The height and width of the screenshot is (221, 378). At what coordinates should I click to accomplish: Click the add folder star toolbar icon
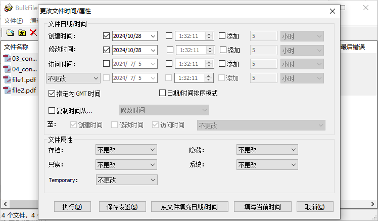(x=22, y=33)
